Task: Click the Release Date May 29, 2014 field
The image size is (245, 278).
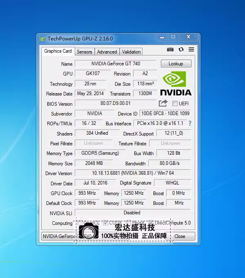Action: tap(91, 93)
